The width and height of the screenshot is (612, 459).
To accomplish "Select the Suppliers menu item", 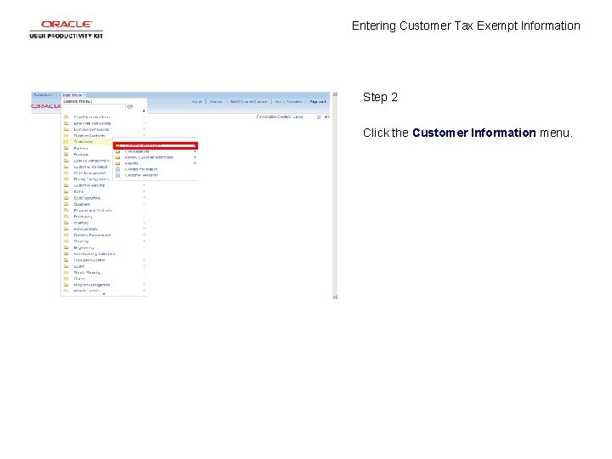I will pyautogui.click(x=82, y=204).
